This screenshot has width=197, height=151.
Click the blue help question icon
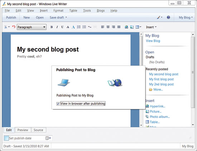click(168, 17)
